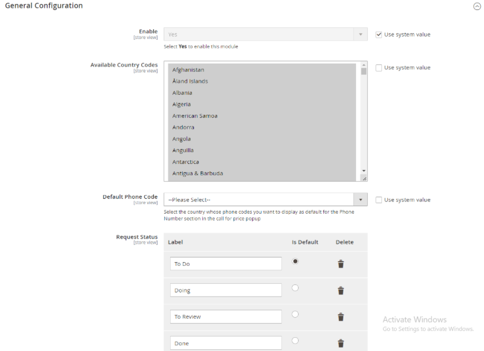Select Done as default request status
This screenshot has height=351, width=484.
pos(295,340)
